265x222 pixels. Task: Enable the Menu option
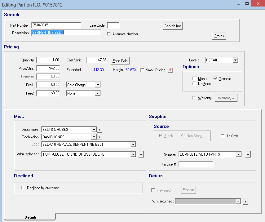(x=194, y=78)
